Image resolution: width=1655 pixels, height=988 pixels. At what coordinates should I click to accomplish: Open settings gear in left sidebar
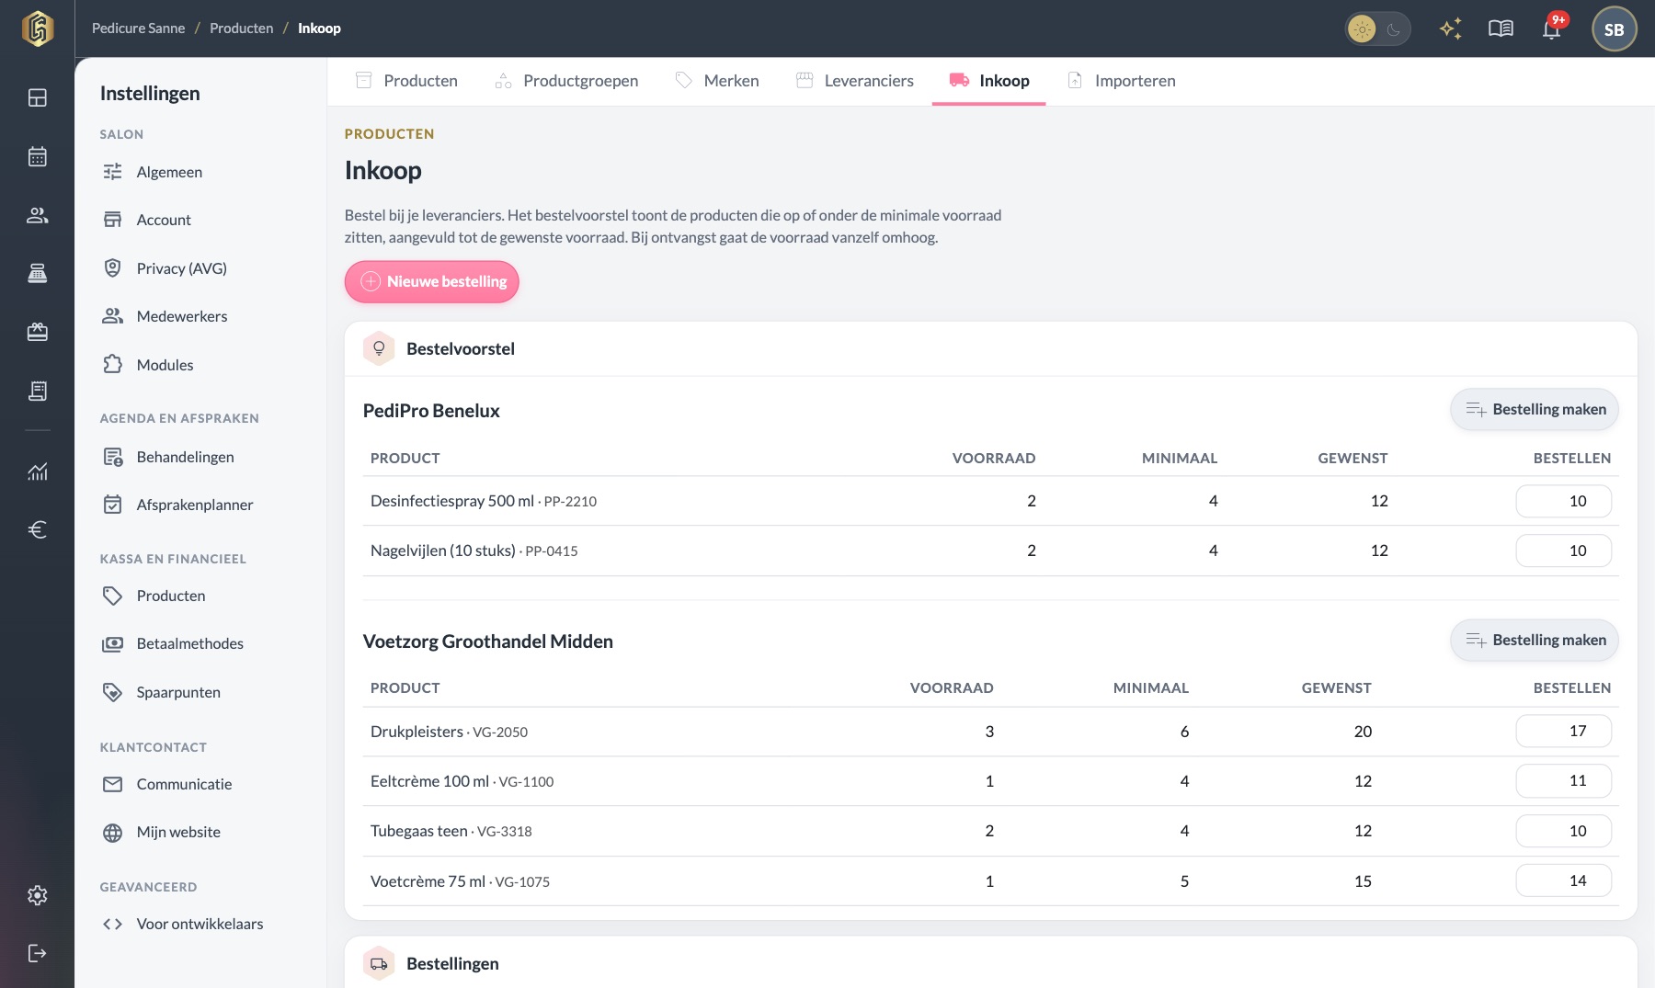coord(37,895)
